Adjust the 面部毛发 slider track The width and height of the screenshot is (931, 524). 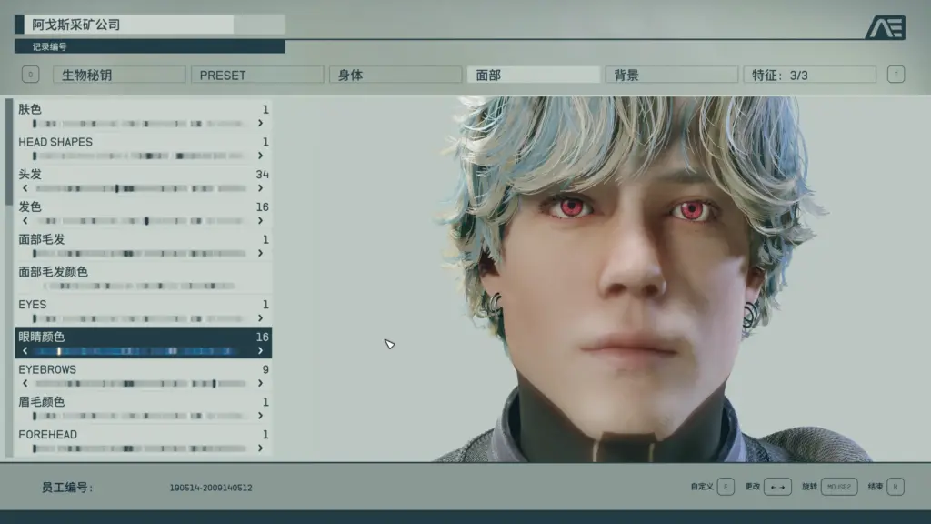click(x=140, y=254)
